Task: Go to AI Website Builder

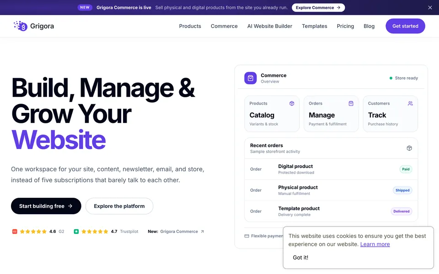Action: (x=270, y=26)
